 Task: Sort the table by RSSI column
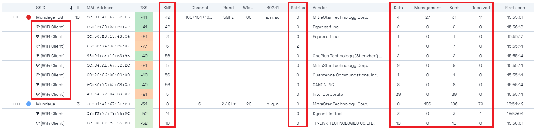(144, 8)
